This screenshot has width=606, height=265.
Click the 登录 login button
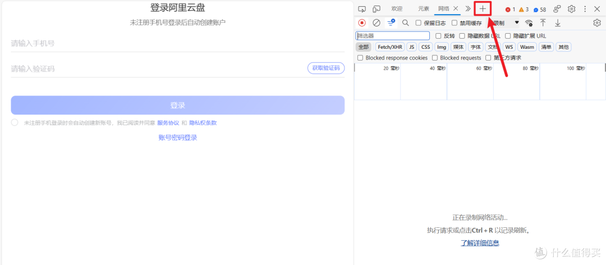[177, 105]
